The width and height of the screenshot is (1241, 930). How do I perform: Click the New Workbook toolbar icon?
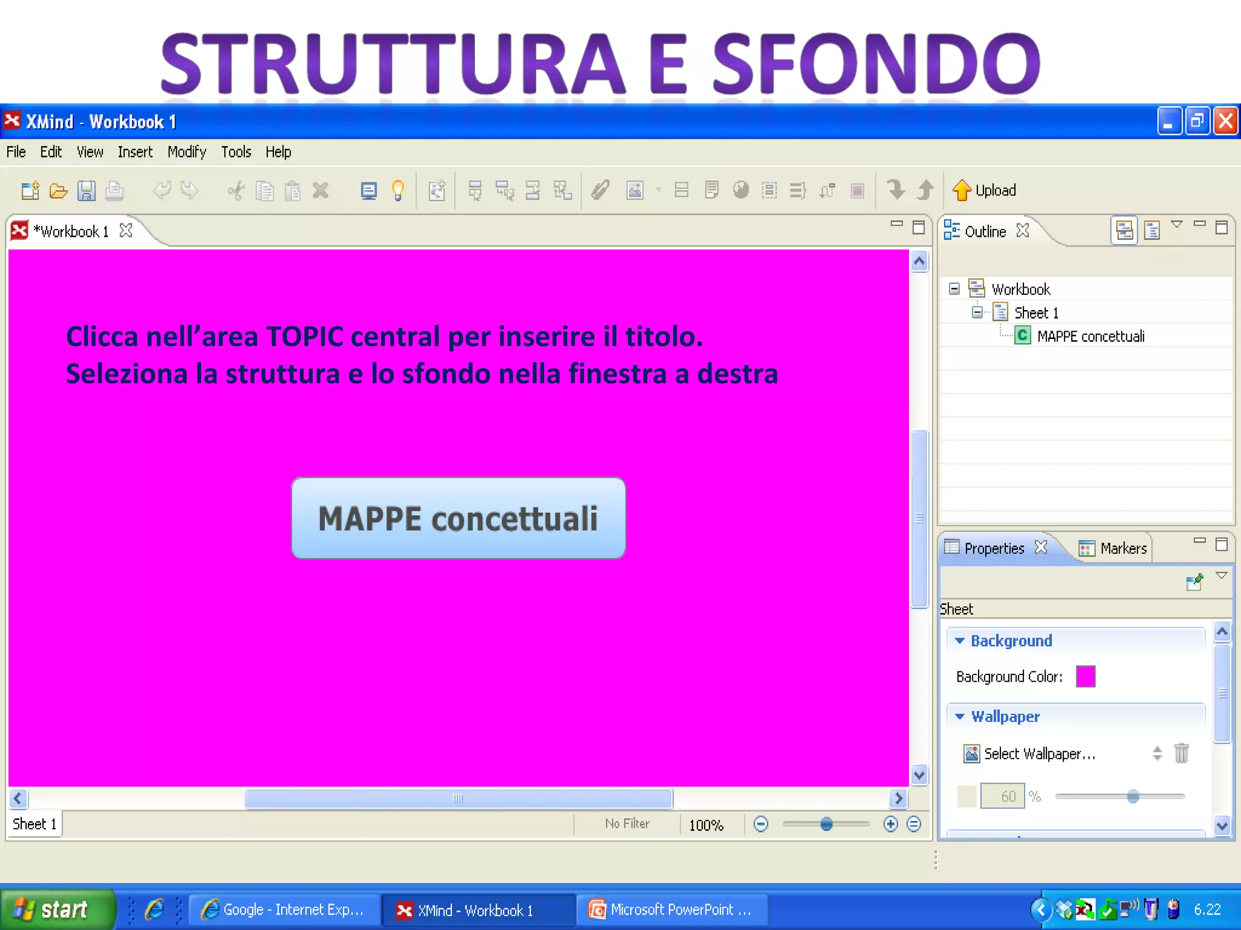30,191
